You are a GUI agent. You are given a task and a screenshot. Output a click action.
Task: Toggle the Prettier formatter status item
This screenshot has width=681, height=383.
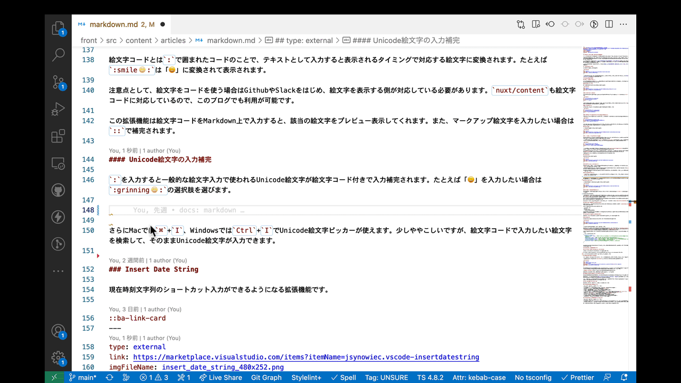tap(578, 377)
